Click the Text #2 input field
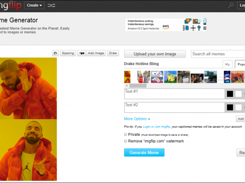245x183 pixels. [174, 107]
